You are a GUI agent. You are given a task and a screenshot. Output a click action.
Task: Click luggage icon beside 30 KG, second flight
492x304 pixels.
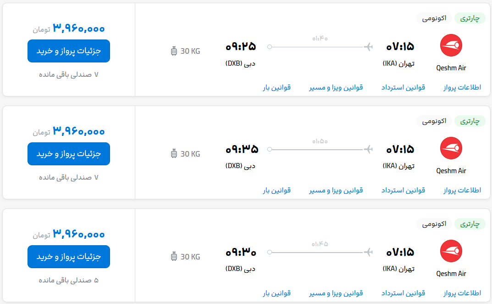[x=174, y=154]
